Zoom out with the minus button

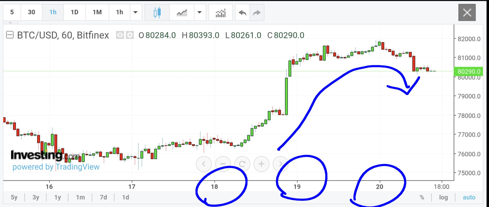pos(223,164)
